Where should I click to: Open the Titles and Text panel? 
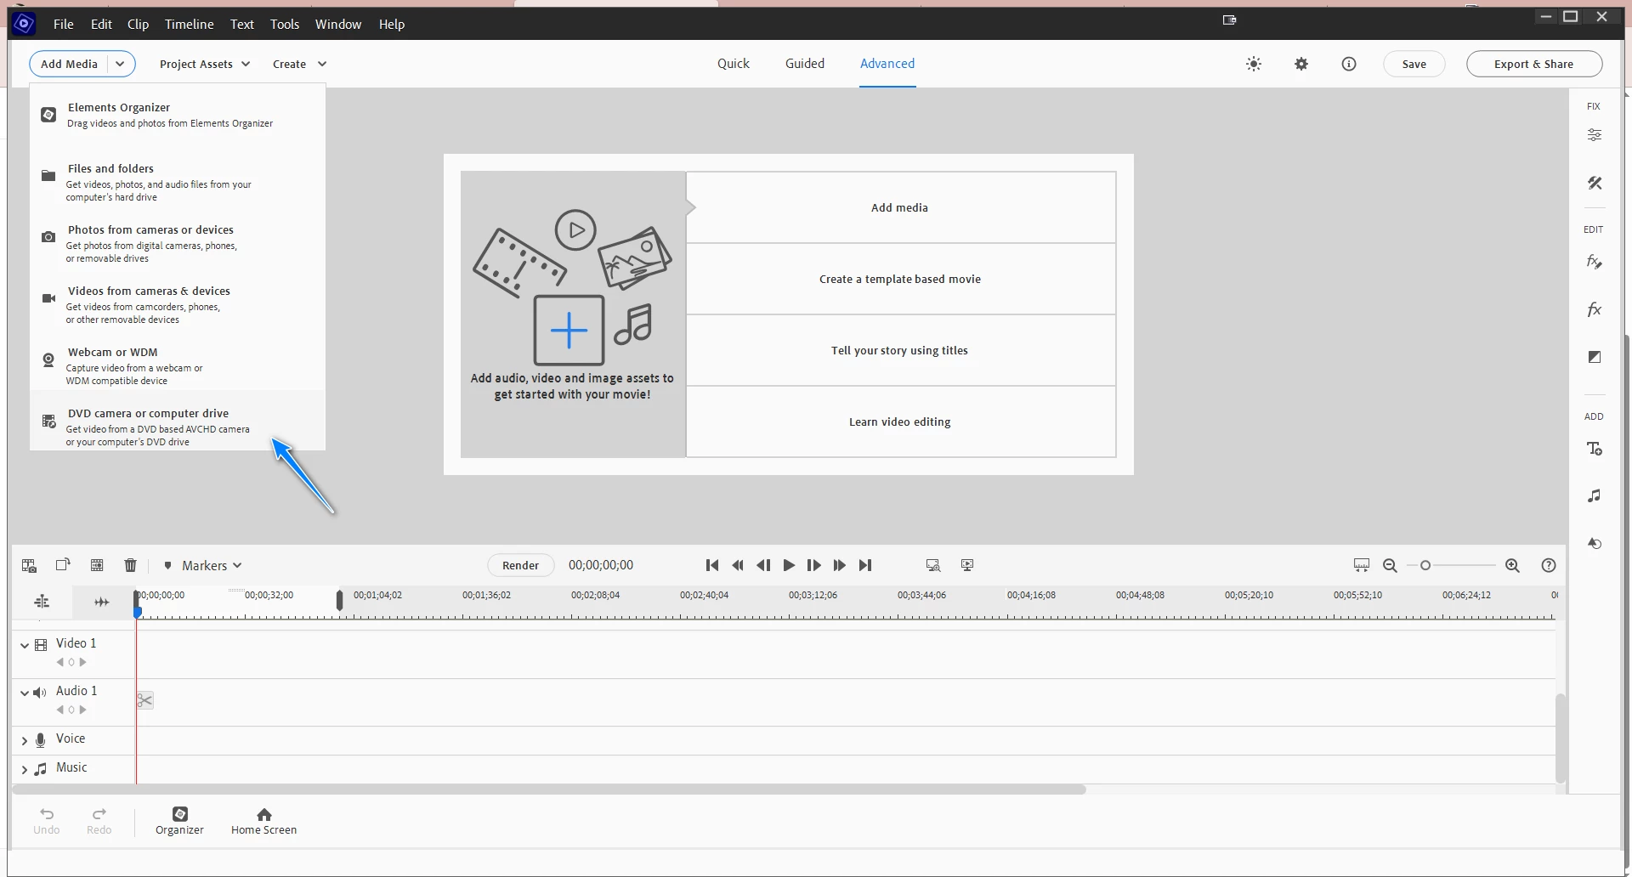tap(1594, 449)
